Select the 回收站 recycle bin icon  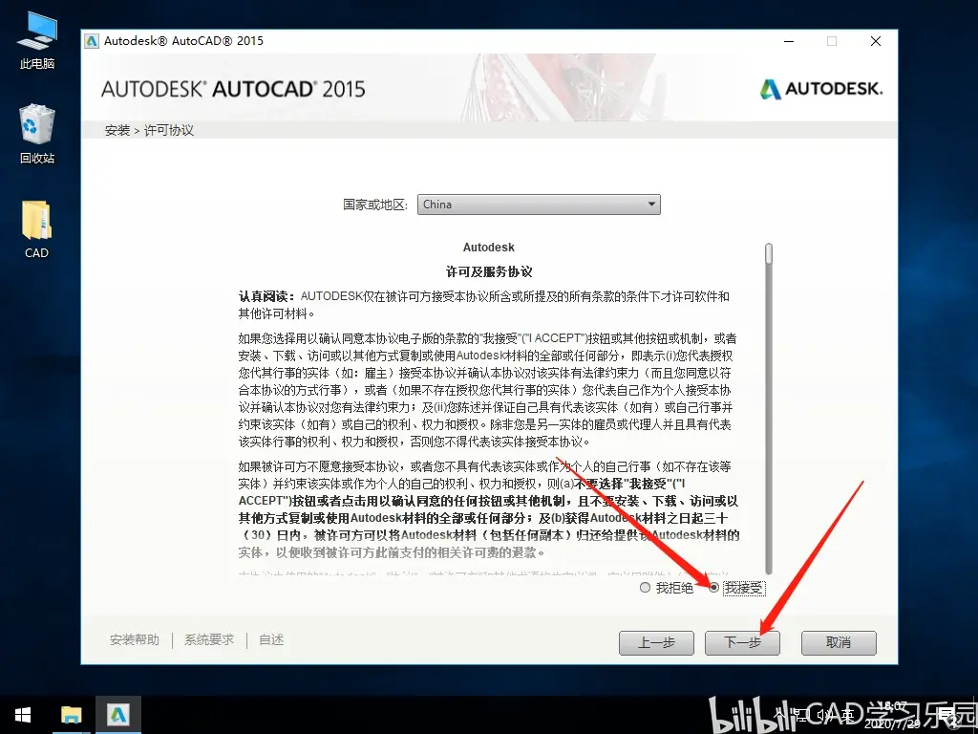coord(37,134)
